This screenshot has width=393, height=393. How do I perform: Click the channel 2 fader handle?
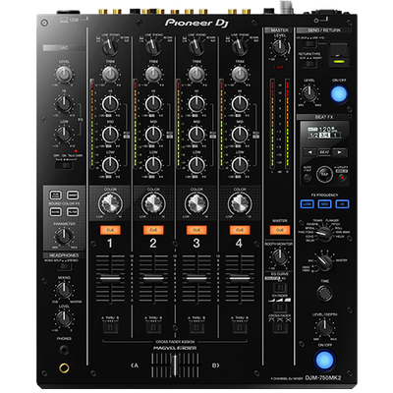coord(153,278)
